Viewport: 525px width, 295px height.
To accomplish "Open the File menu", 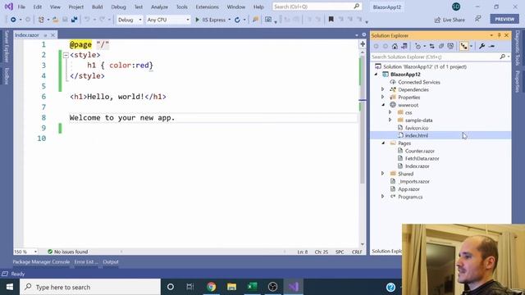I will [x=21, y=7].
